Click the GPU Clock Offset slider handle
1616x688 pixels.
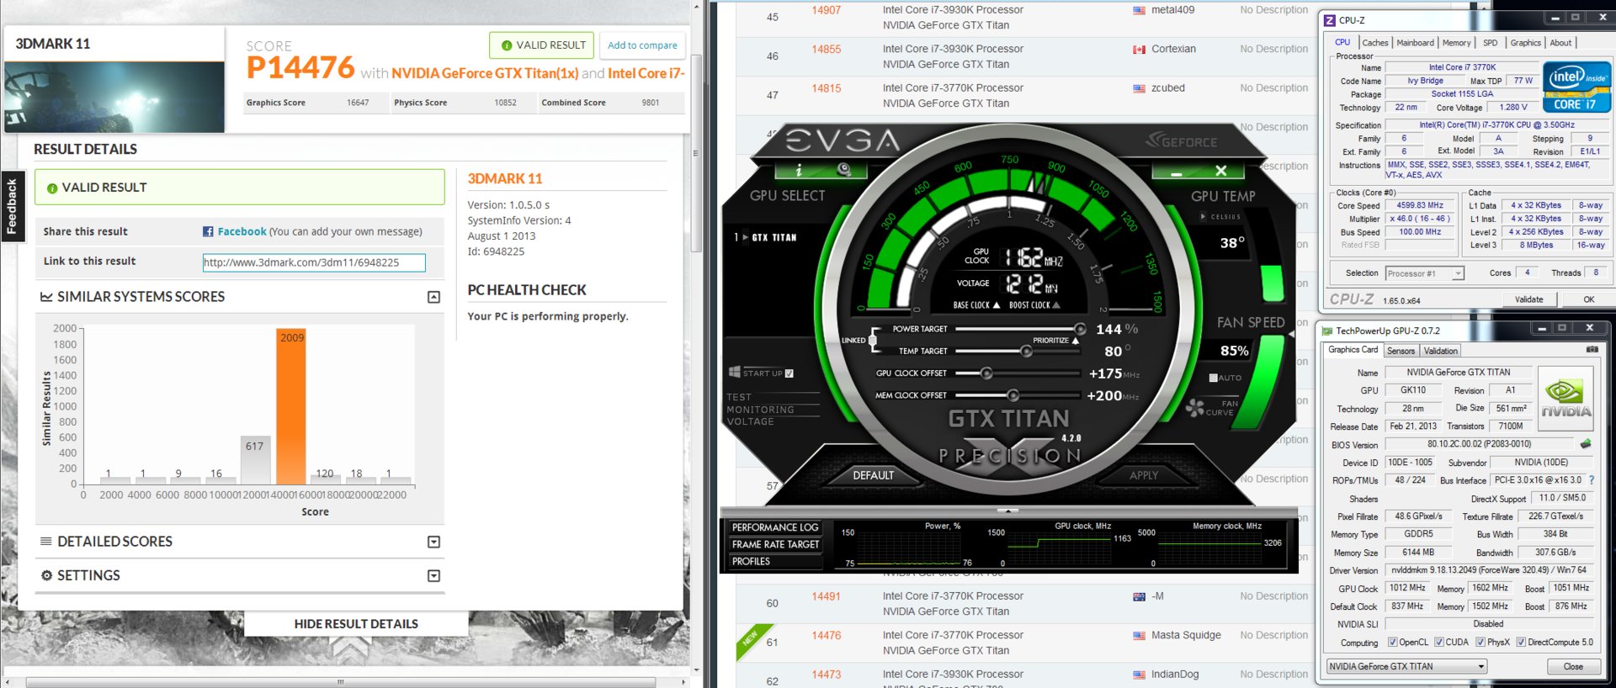point(986,373)
